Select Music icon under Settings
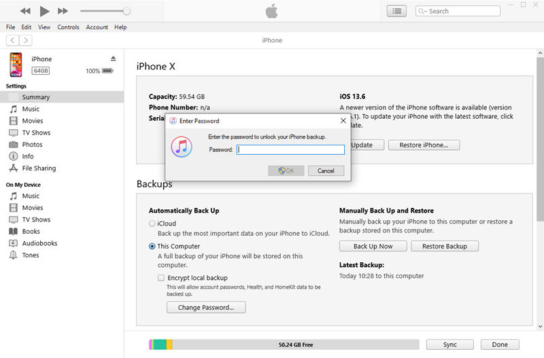 pyautogui.click(x=13, y=109)
